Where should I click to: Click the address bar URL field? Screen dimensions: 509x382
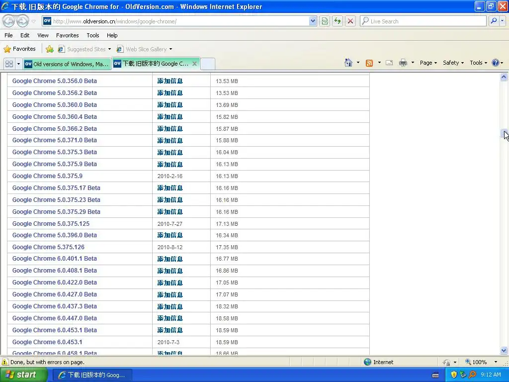(x=180, y=21)
